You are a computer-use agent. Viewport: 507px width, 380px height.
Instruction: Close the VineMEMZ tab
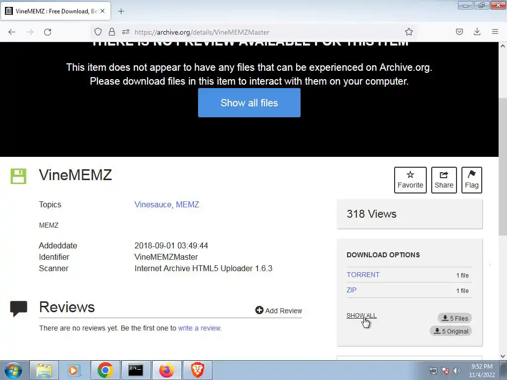(x=102, y=11)
